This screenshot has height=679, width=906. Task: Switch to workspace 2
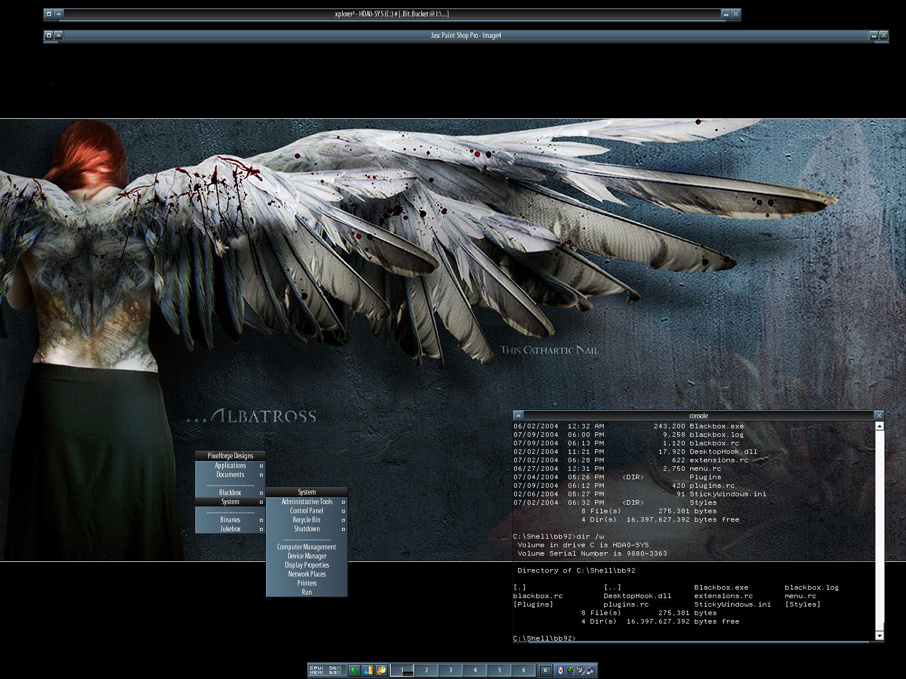tap(426, 671)
